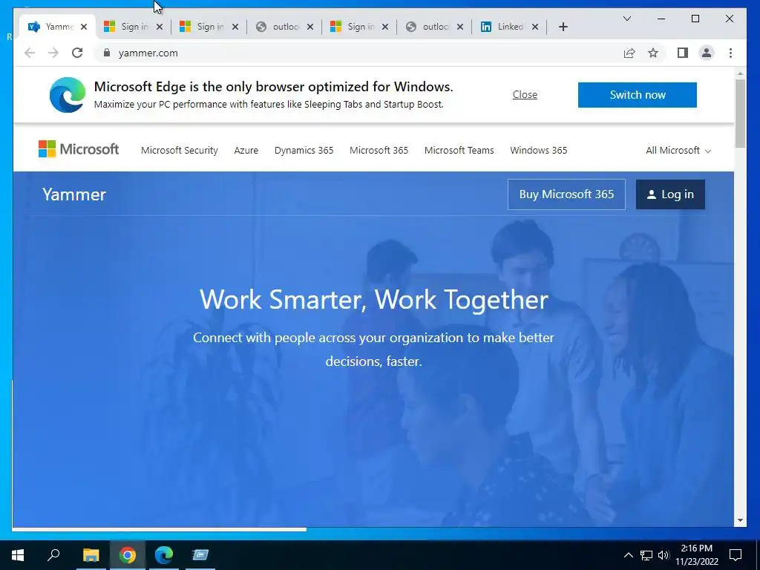Viewport: 760px width, 570px height.
Task: Bookmark this tab with the star icon
Action: point(653,53)
